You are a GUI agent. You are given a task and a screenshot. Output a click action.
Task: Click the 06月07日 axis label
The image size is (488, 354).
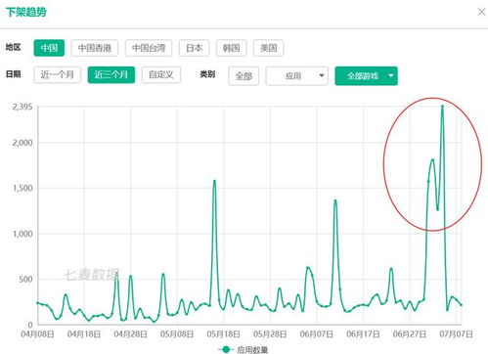317,334
